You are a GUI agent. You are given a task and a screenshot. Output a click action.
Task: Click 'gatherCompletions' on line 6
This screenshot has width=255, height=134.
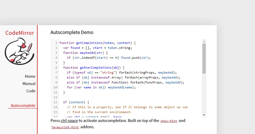96,67
